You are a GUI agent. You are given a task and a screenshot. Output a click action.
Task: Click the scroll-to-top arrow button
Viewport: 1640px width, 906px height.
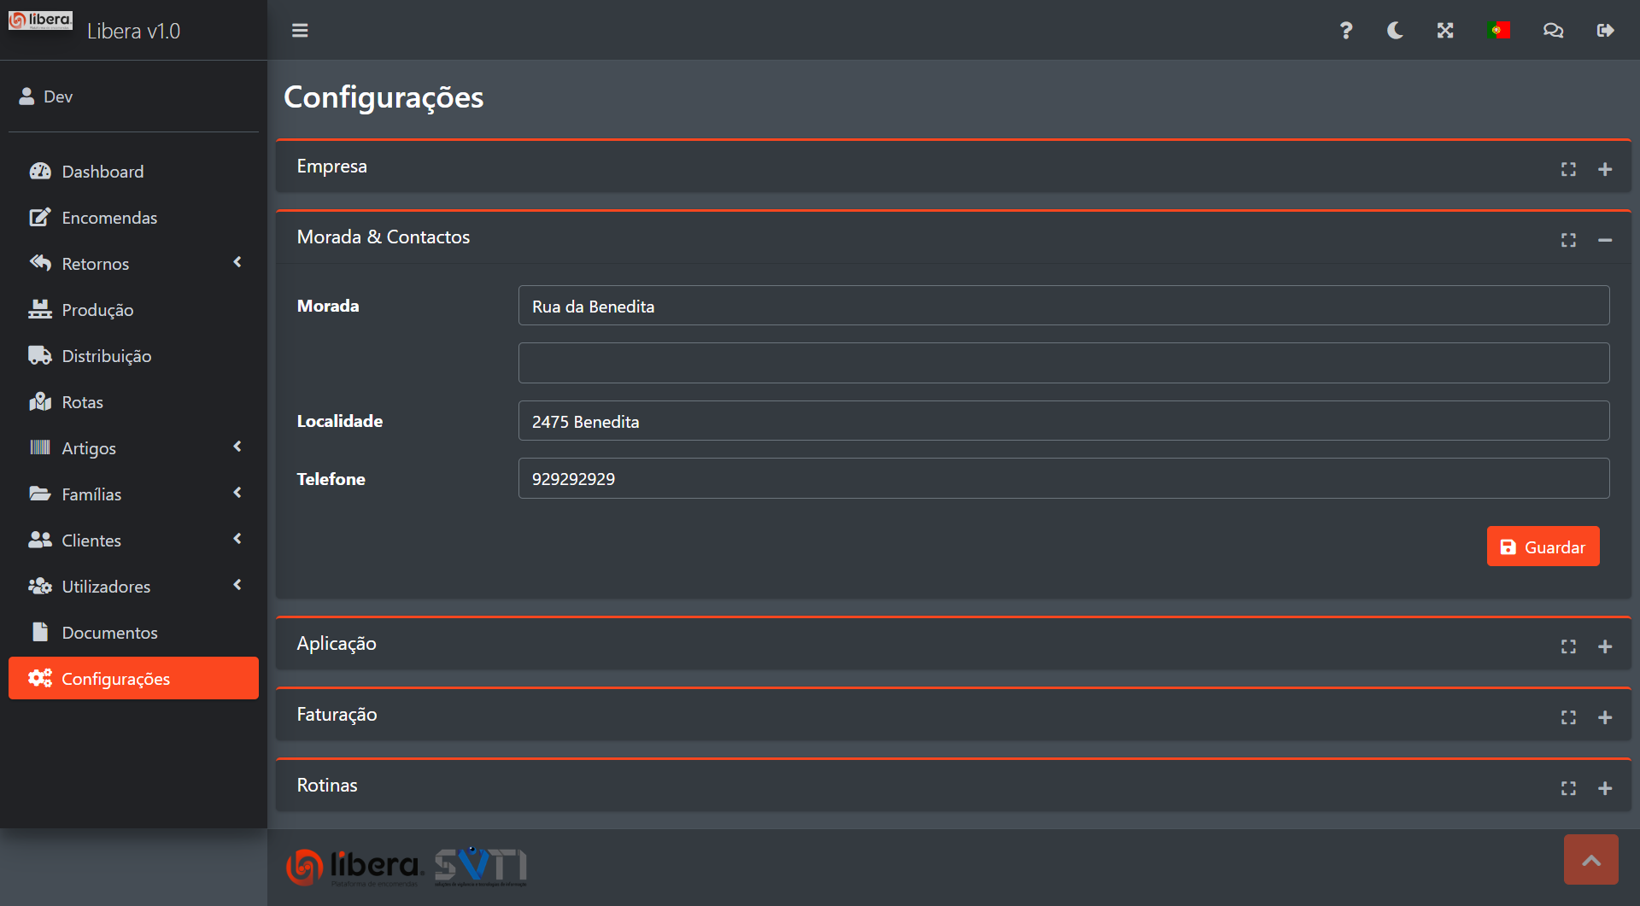point(1590,860)
